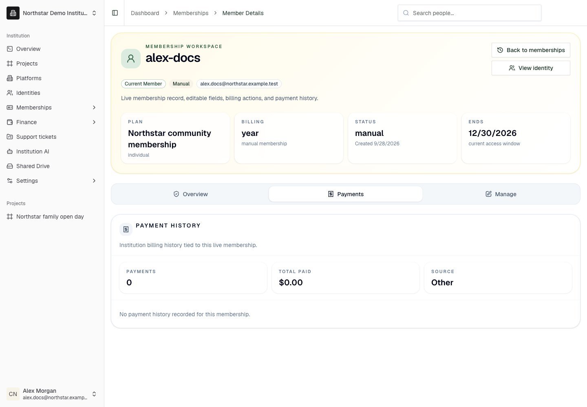Click the Settings sliders icon
The image size is (587, 407).
coord(10,181)
